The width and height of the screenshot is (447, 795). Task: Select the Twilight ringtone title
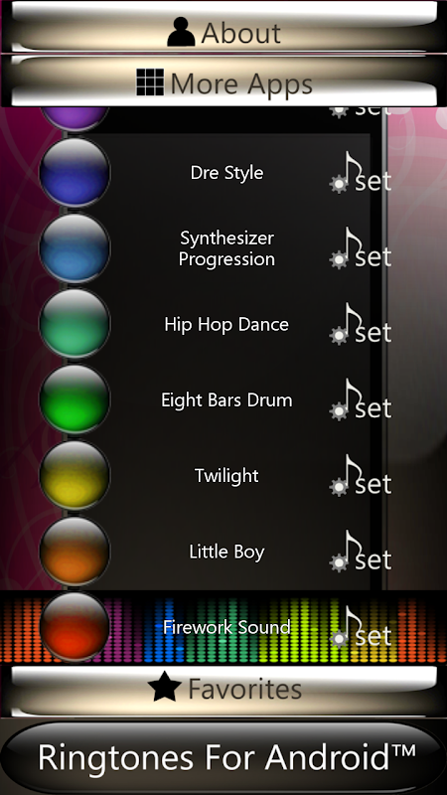[227, 476]
